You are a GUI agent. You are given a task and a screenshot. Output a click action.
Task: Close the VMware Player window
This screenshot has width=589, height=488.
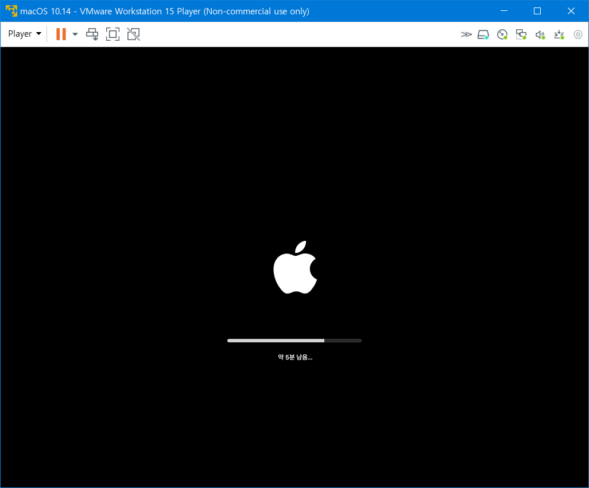tap(571, 11)
